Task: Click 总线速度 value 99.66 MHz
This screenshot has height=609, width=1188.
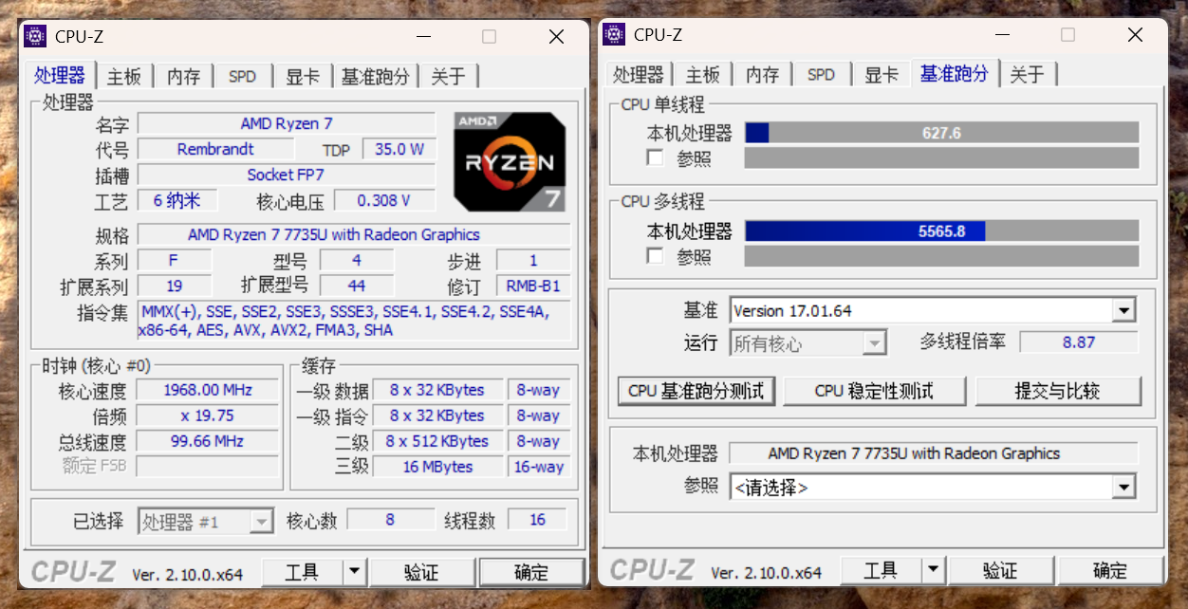Action: [x=208, y=441]
